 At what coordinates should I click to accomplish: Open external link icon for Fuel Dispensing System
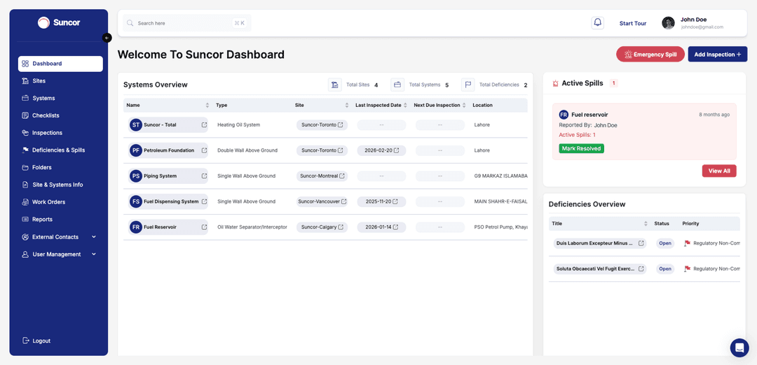click(x=204, y=201)
